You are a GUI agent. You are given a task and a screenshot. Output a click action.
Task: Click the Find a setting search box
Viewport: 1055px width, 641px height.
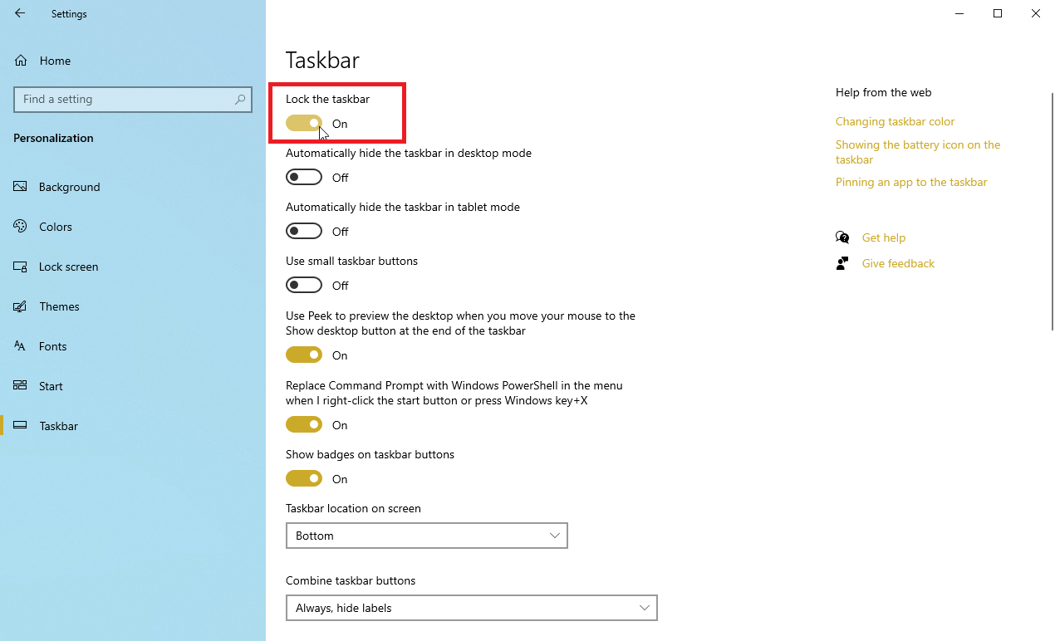pyautogui.click(x=133, y=99)
